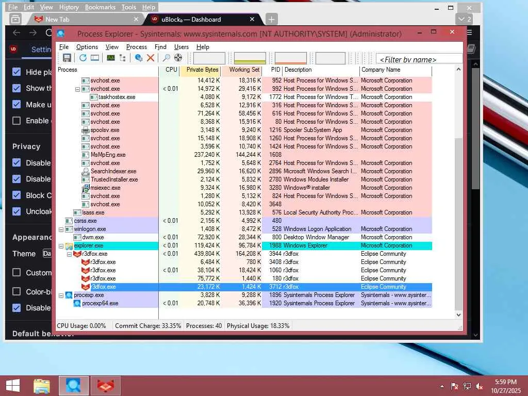Click the crosshair Find Window's Process icon
Image resolution: width=528 pixels, height=396 pixels.
(x=178, y=58)
